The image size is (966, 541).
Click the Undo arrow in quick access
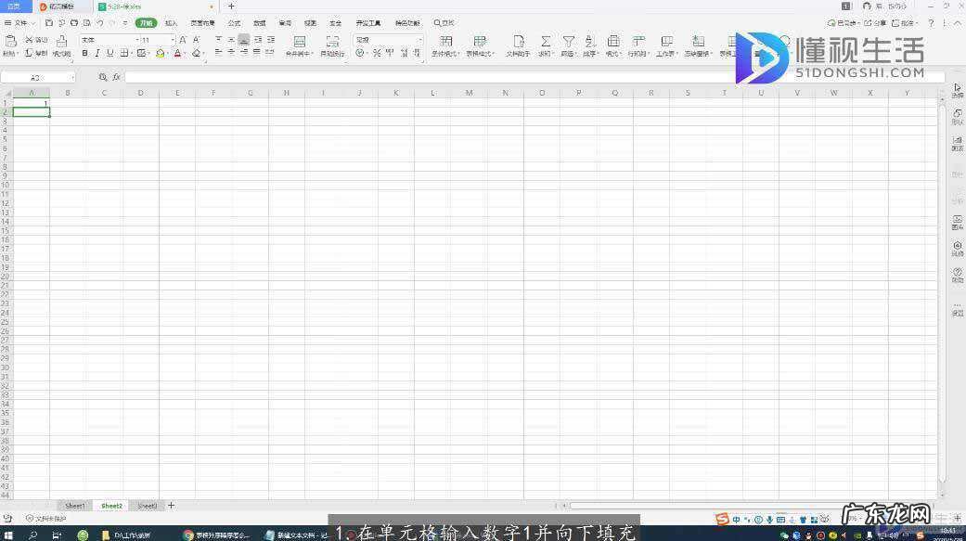point(100,23)
